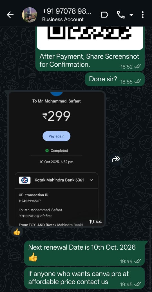This screenshot has width=152, height=292.
Task: Open contact info via +91 97078 number
Action: pos(67,11)
